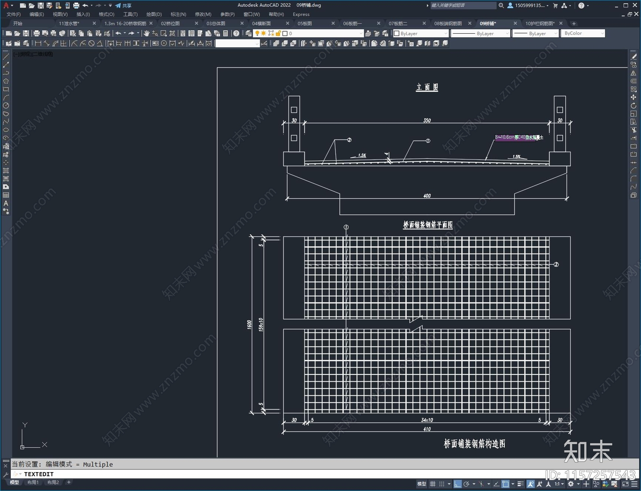The image size is (641, 491).
Task: Click the 模型 button in status bar
Action: tap(421, 484)
